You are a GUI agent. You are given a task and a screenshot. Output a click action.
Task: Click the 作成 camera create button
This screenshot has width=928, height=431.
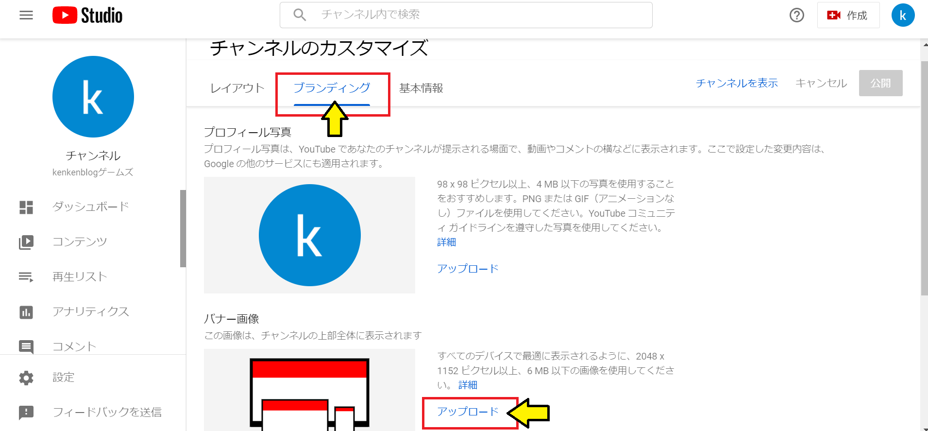click(848, 15)
